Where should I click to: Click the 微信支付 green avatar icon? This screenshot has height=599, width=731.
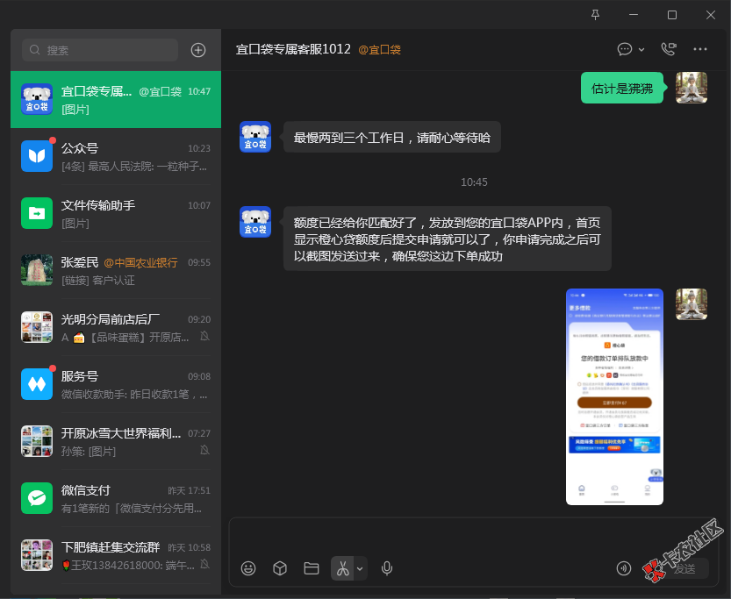(x=37, y=498)
